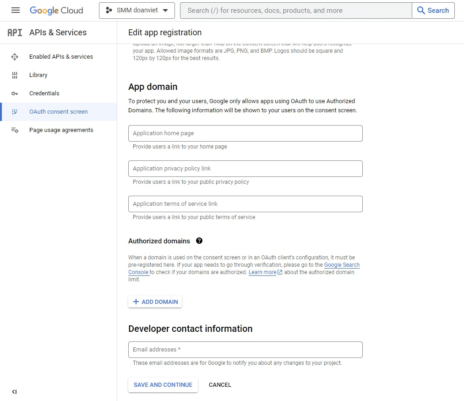The width and height of the screenshot is (464, 401).
Task: Open the Learn more link
Action: (262, 272)
